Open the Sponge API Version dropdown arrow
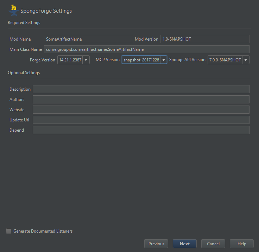 pos(246,60)
